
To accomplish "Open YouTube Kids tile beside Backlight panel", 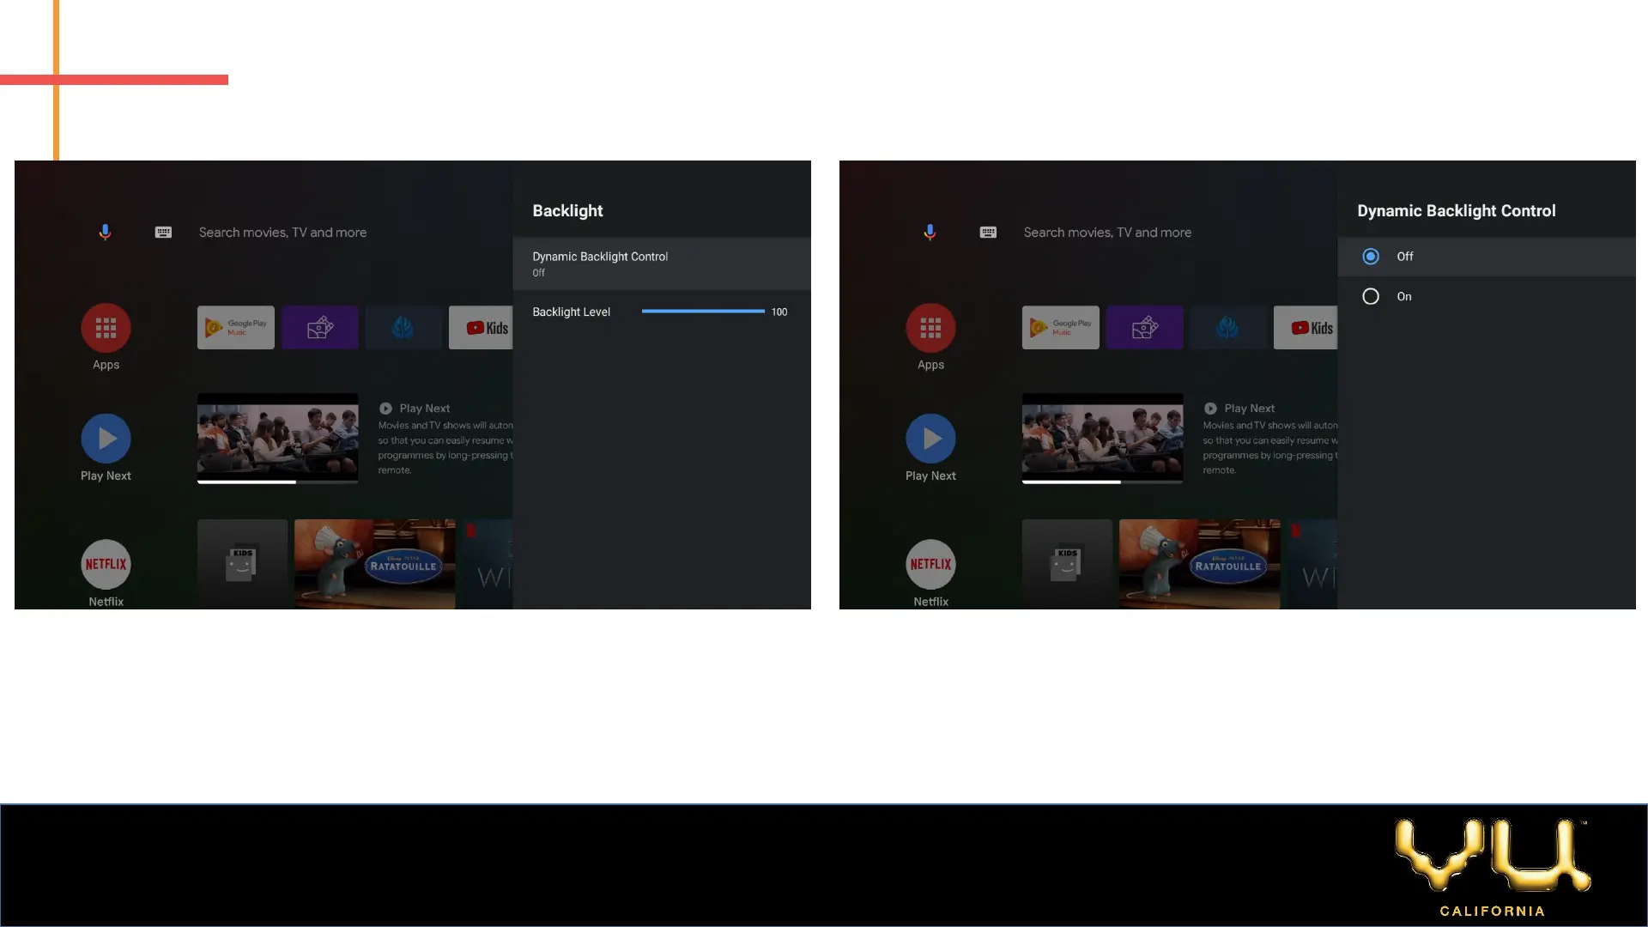I will tap(481, 328).
